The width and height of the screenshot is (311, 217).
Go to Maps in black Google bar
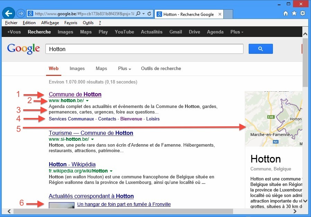[86, 32]
